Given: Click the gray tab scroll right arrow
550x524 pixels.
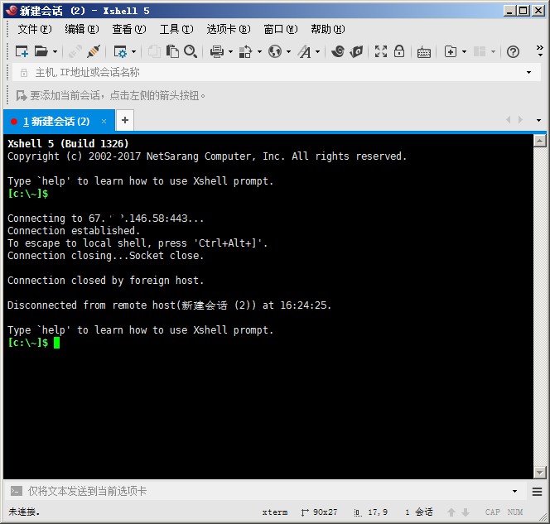Looking at the screenshot, I should coord(520,120).
